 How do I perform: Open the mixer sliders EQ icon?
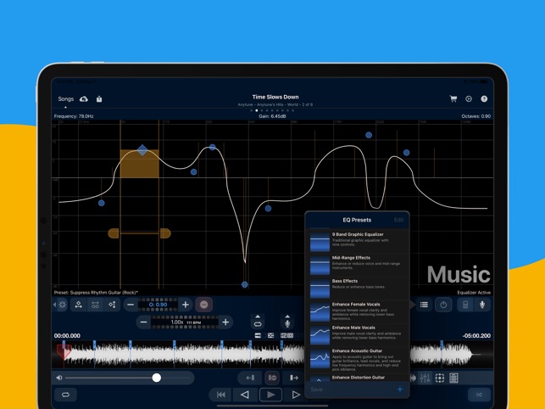(425, 378)
